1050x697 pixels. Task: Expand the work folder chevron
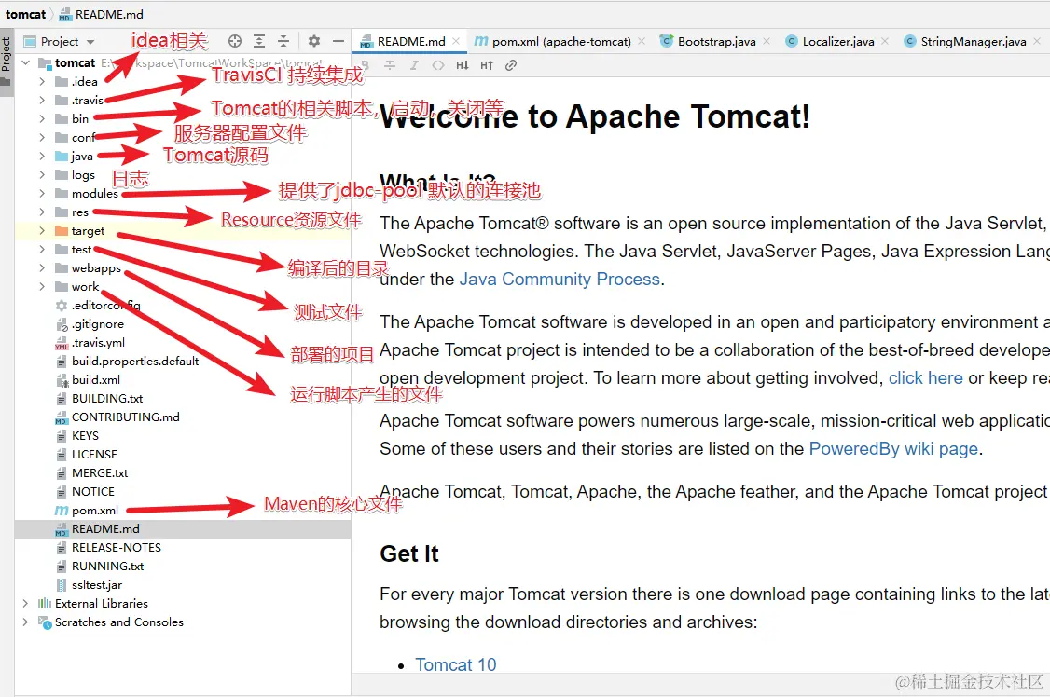pos(42,286)
